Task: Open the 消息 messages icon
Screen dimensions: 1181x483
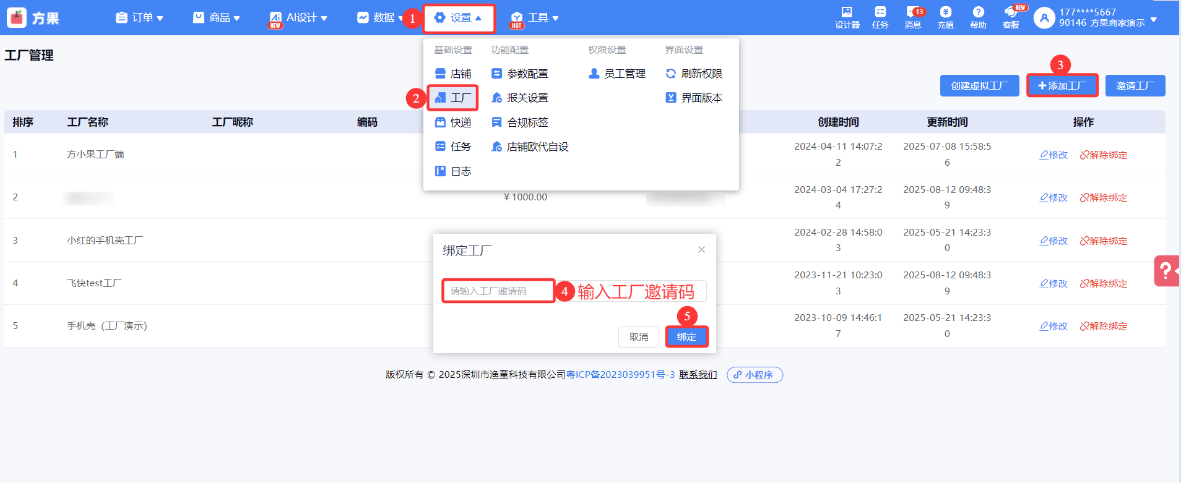Action: tap(913, 17)
